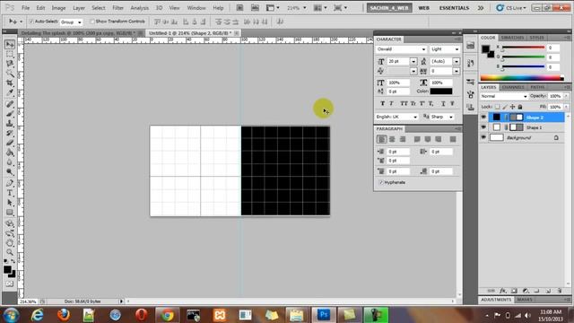Select the Brush tool
This screenshot has width=574, height=323.
(10, 114)
